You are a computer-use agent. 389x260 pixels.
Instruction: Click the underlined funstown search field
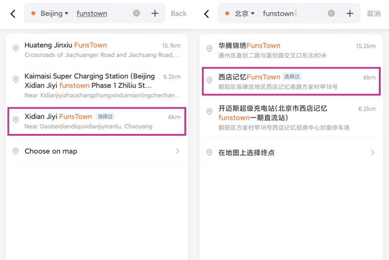[x=92, y=14]
